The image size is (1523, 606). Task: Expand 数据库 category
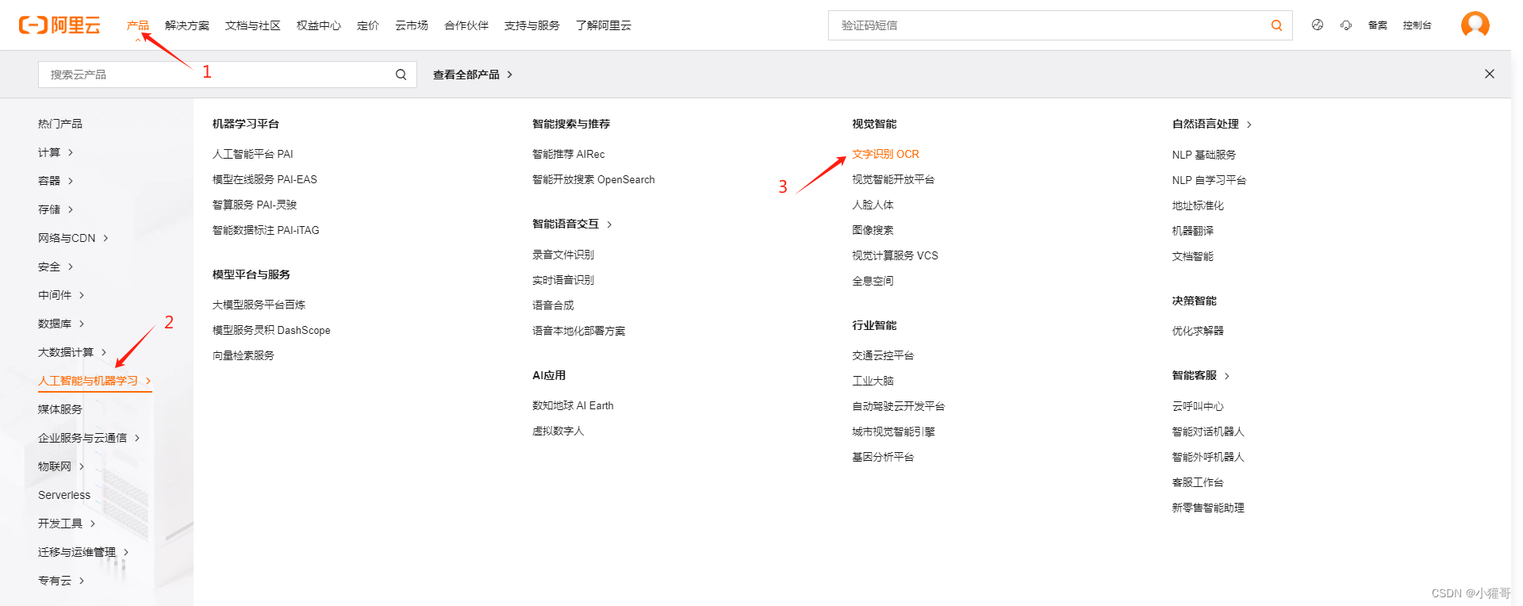tap(61, 324)
